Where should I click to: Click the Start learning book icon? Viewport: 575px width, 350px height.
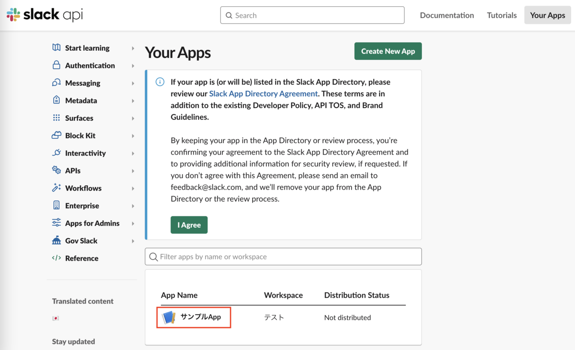pyautogui.click(x=57, y=48)
